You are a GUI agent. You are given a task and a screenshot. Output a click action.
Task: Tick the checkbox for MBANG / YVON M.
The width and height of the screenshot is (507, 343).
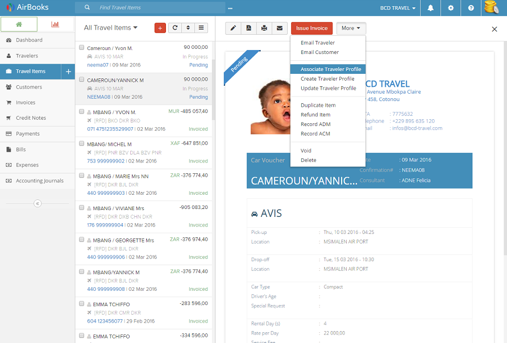pos(81,111)
